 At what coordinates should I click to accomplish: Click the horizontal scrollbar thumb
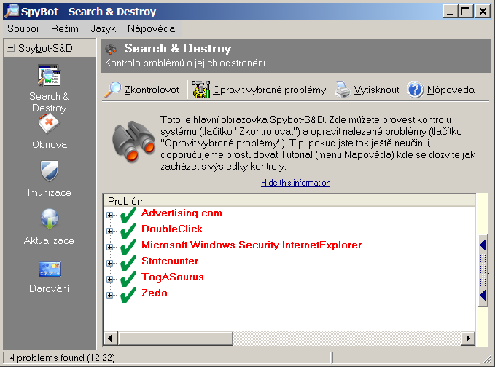coord(176,339)
